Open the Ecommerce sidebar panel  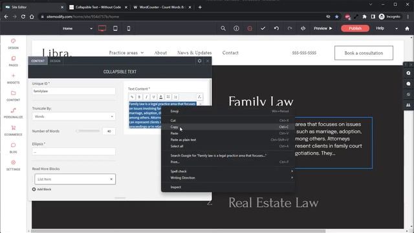click(x=13, y=131)
